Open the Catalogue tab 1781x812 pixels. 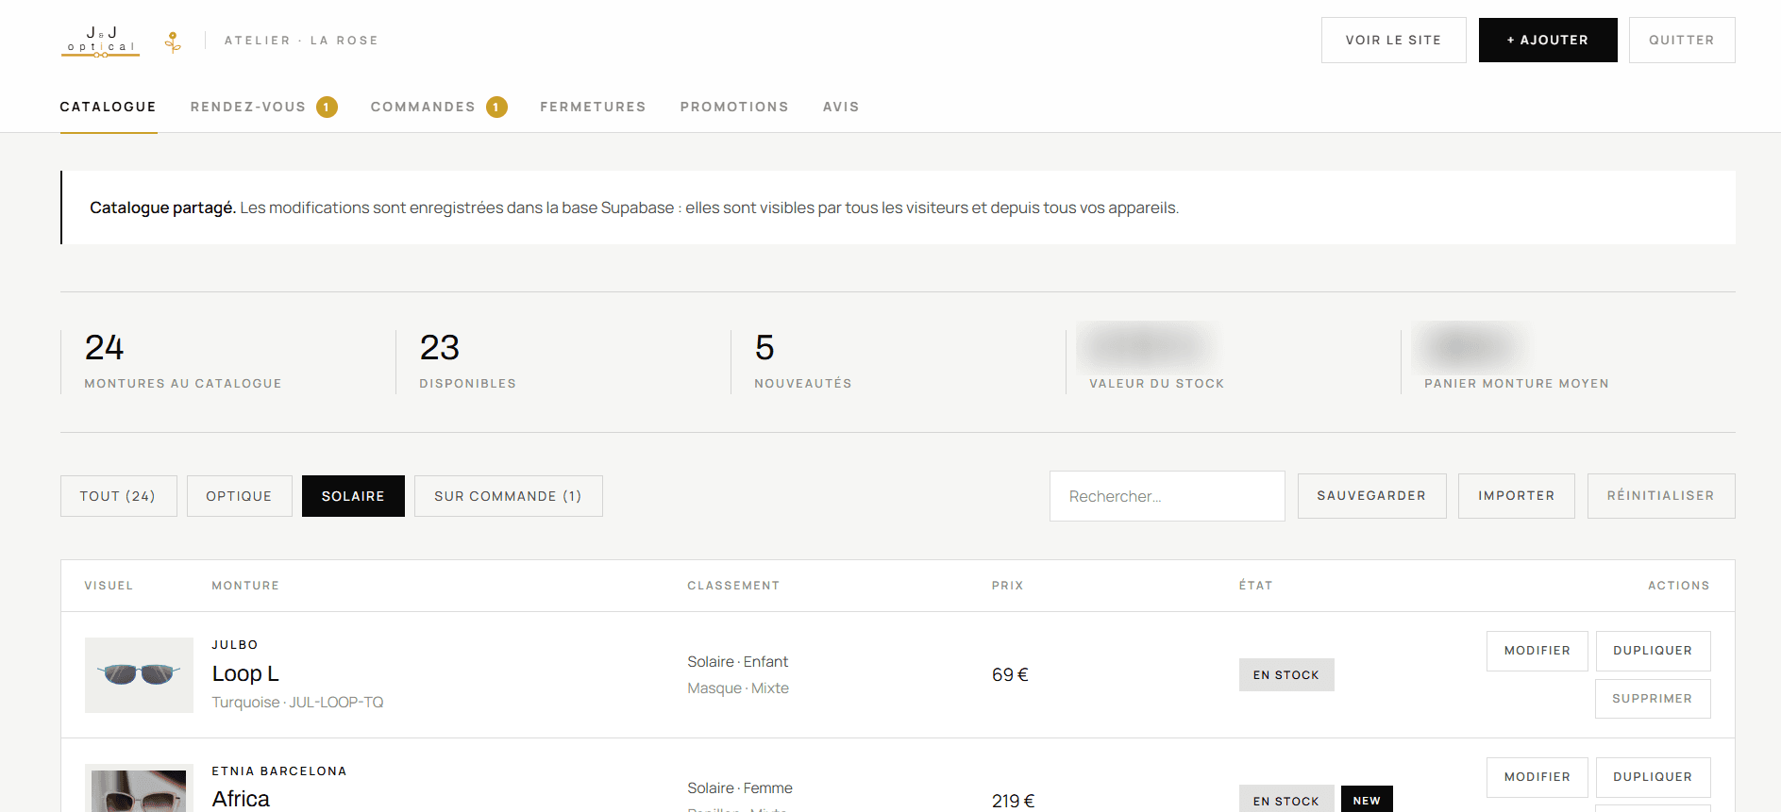(109, 107)
